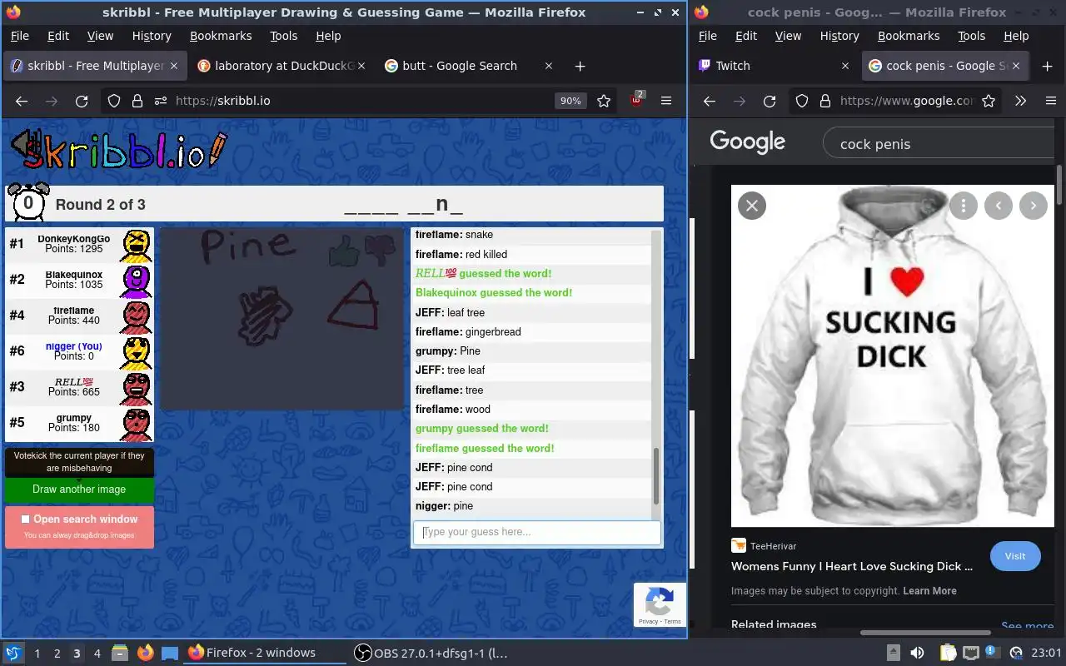Screen dimensions: 1066x666
Task: Click site lock icon in Google window
Action: point(825,101)
